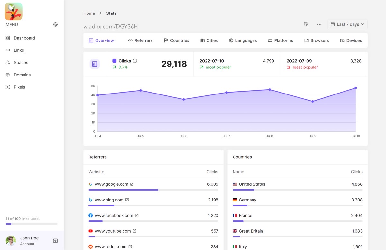Viewport: 386px width, 250px height.
Task: Click the Home breadcrumb link
Action: coord(89,13)
